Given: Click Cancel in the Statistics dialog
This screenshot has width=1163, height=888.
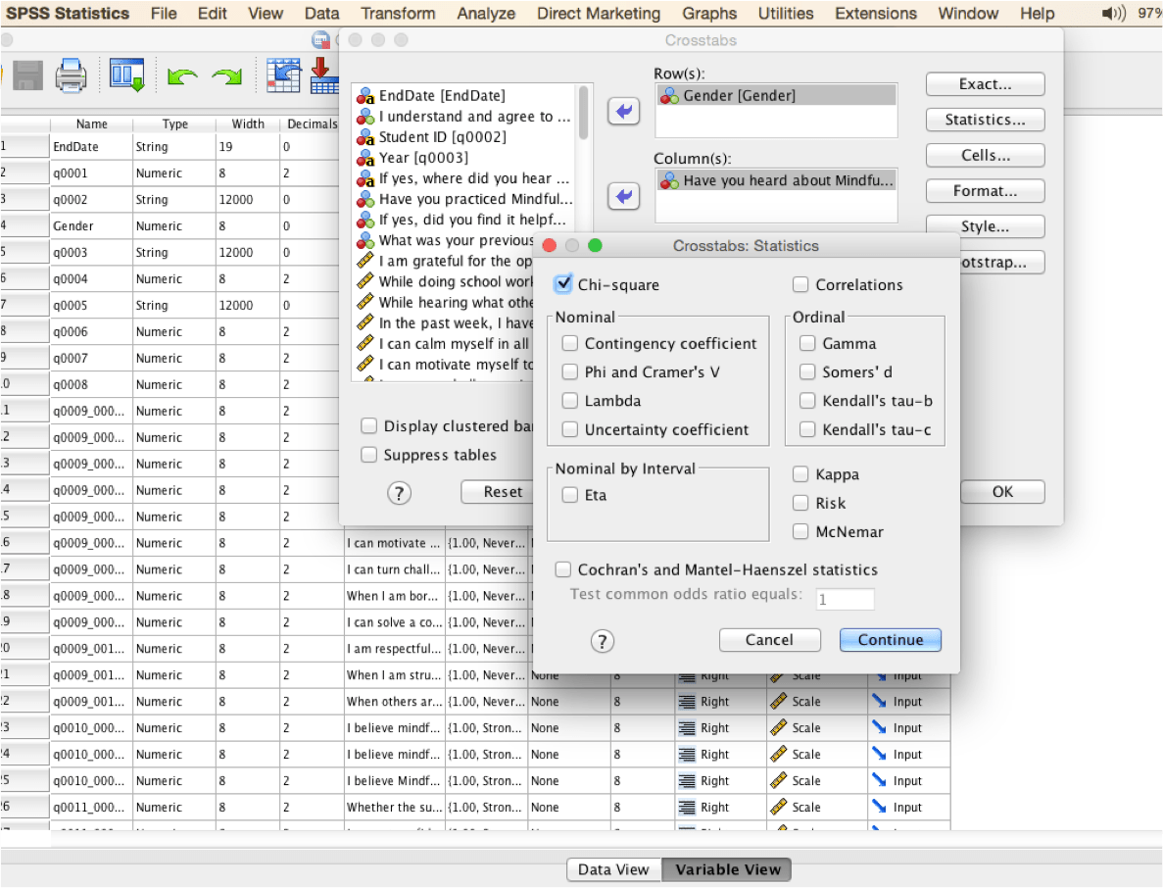Looking at the screenshot, I should [x=769, y=639].
